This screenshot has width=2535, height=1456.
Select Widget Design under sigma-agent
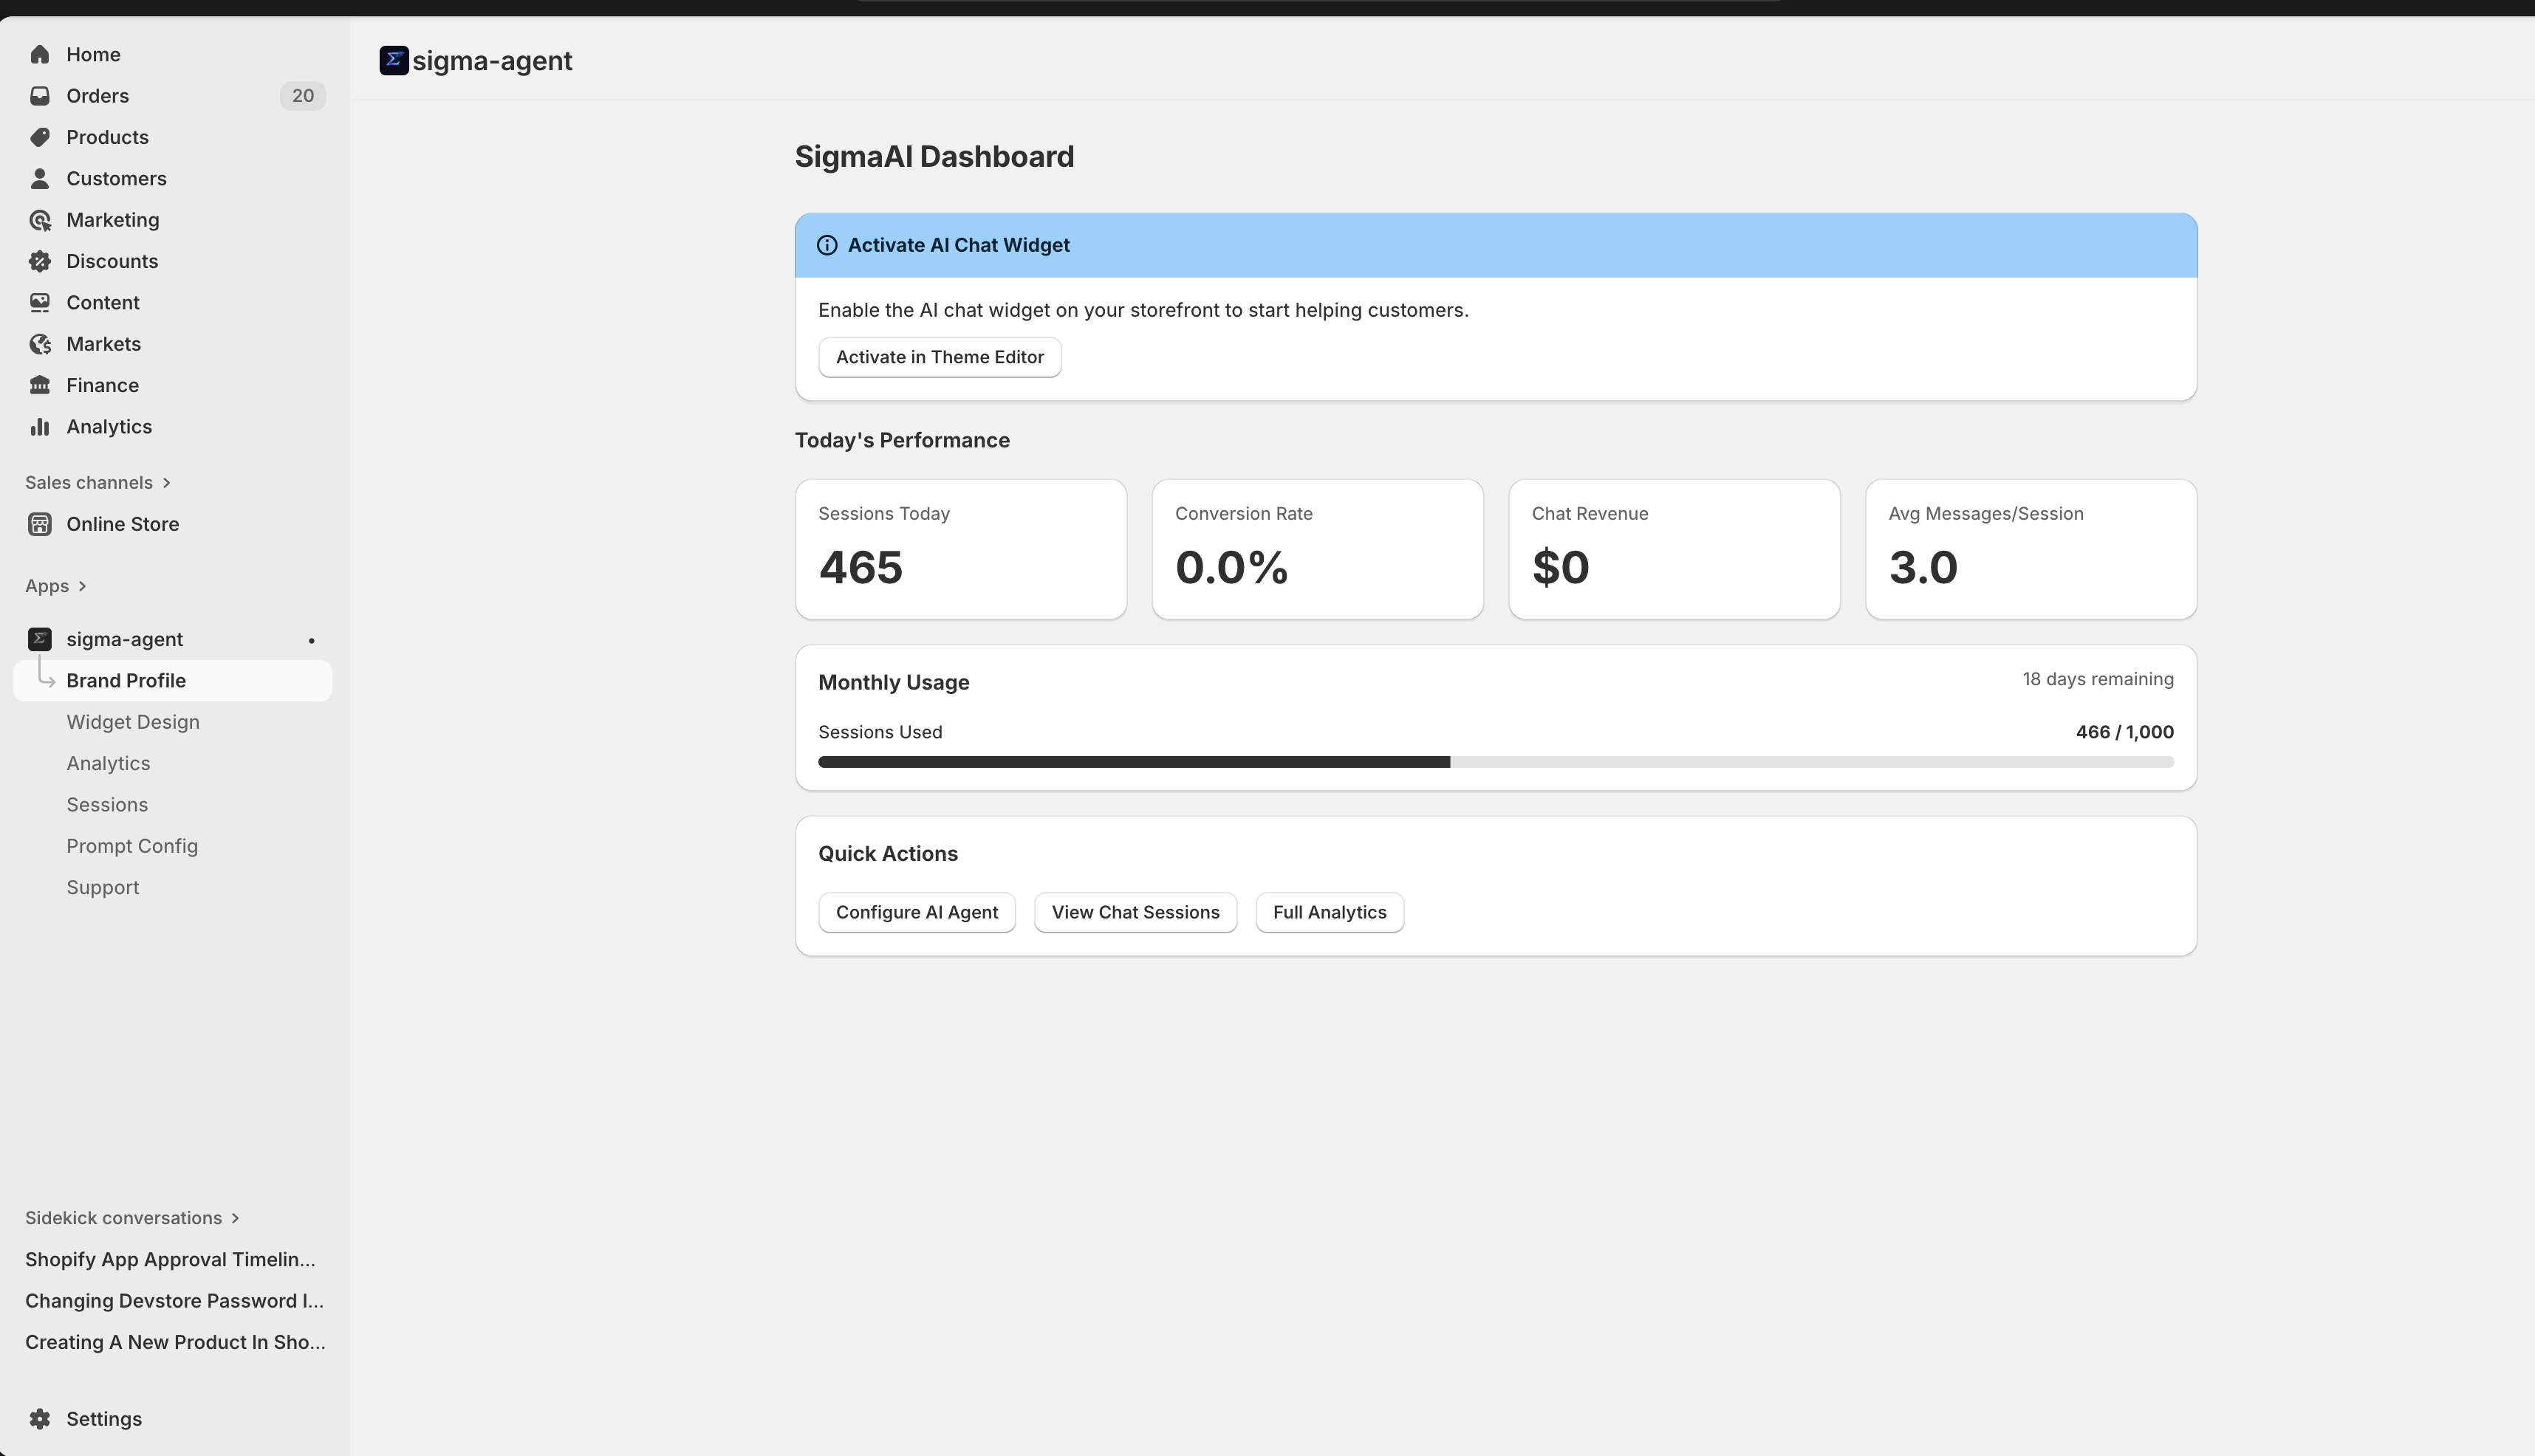point(173,722)
